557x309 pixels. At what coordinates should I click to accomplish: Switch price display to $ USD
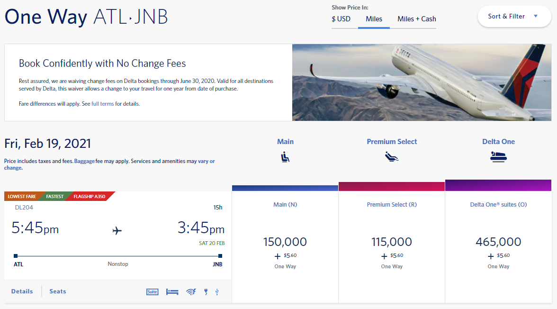[x=342, y=19]
